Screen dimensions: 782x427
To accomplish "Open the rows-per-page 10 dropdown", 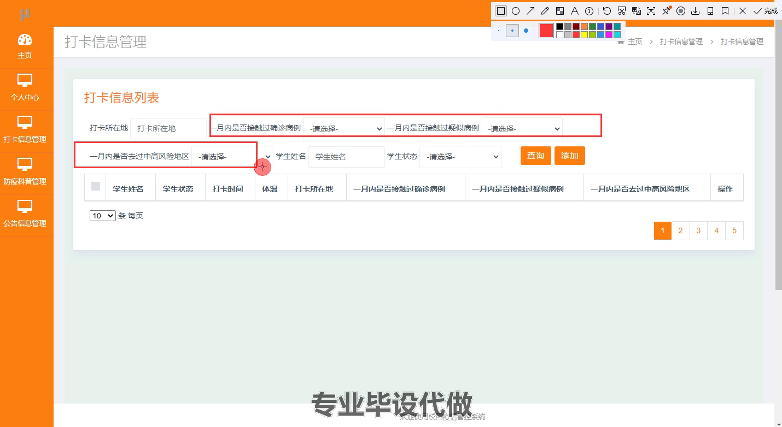I will coord(103,216).
